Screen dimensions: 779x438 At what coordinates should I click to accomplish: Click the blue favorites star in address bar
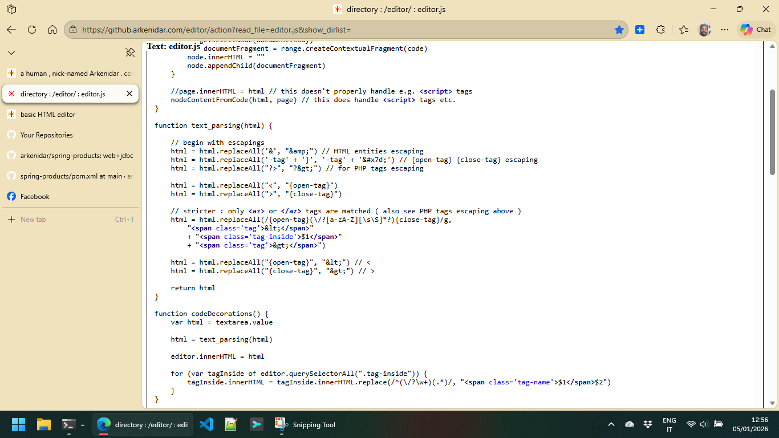619,30
